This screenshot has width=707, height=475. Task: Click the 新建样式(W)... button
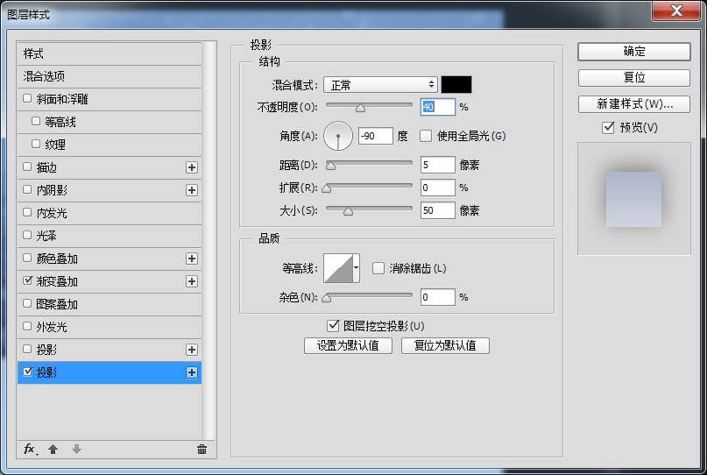tap(634, 104)
